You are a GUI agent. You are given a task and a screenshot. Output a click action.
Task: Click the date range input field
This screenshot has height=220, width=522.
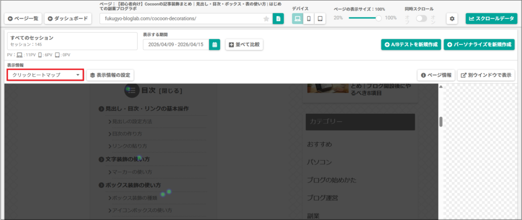(176, 45)
